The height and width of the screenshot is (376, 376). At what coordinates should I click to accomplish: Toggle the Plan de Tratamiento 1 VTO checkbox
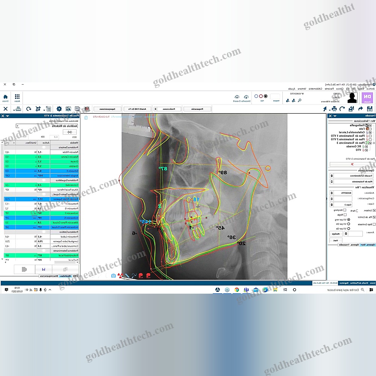[x=370, y=136]
